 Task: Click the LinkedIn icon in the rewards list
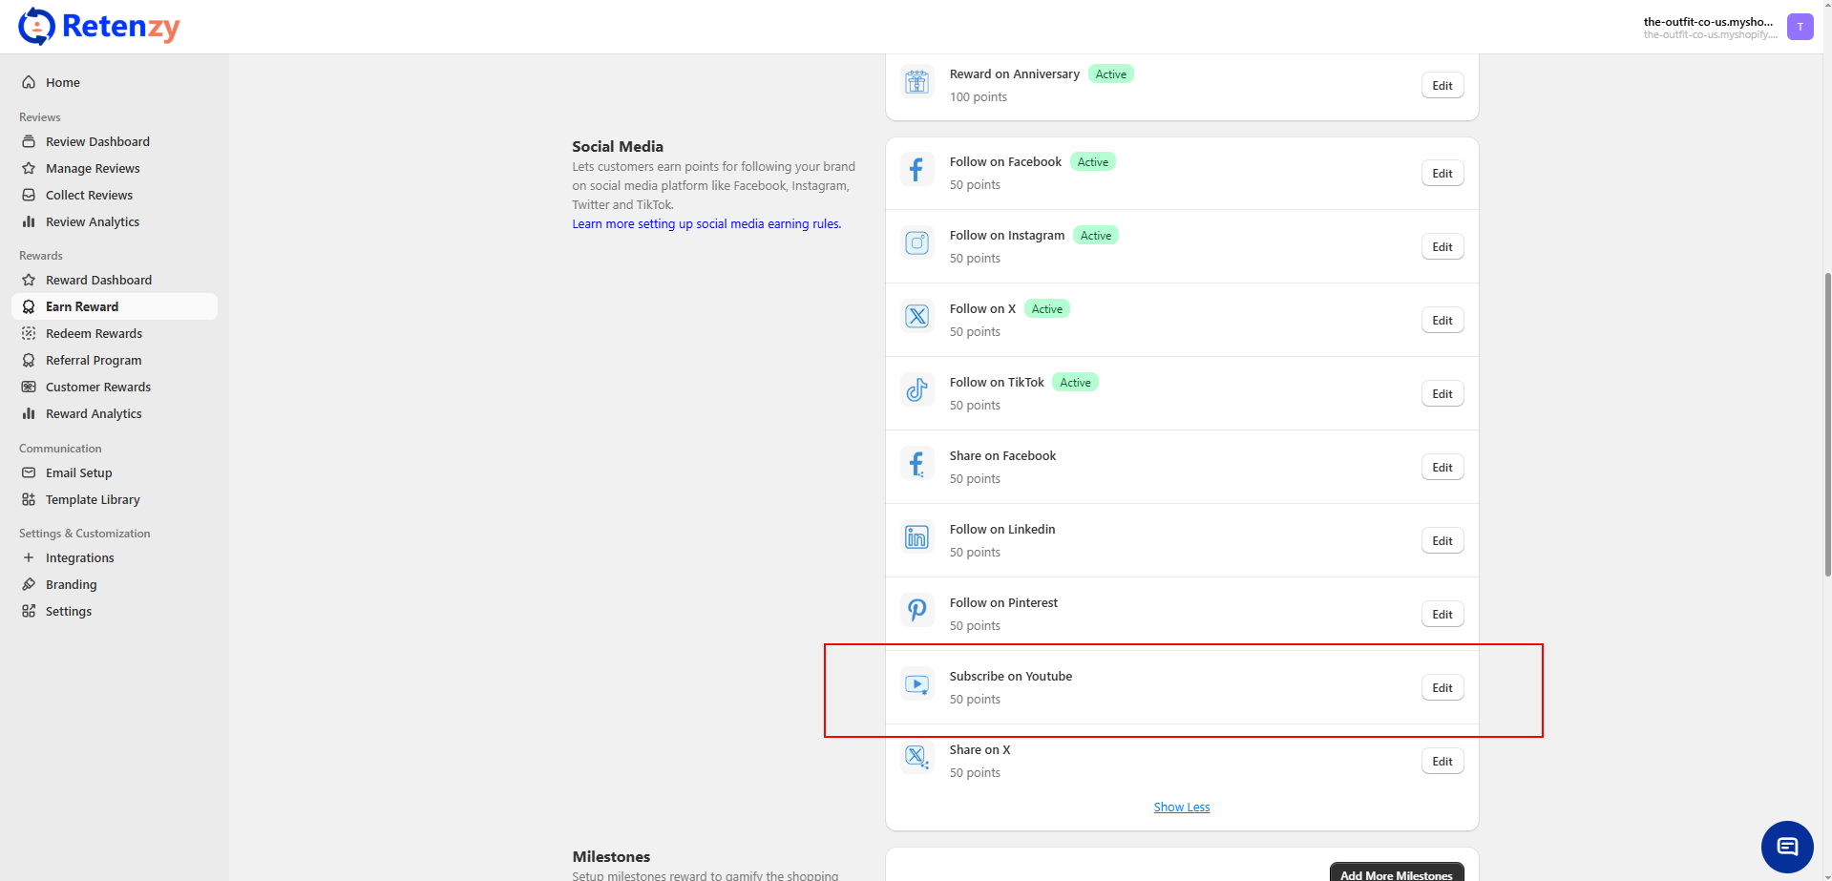(916, 538)
